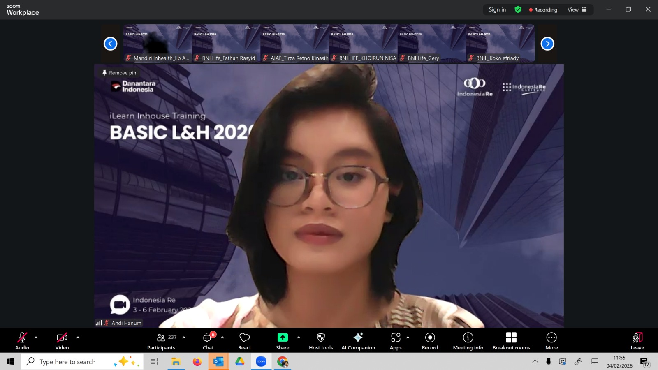Open the View layout menu
658x370 pixels.
click(x=577, y=9)
